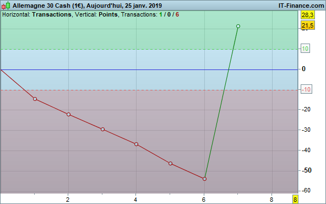Click the data point at transaction 5
326x204 pixels.
tap(170, 163)
